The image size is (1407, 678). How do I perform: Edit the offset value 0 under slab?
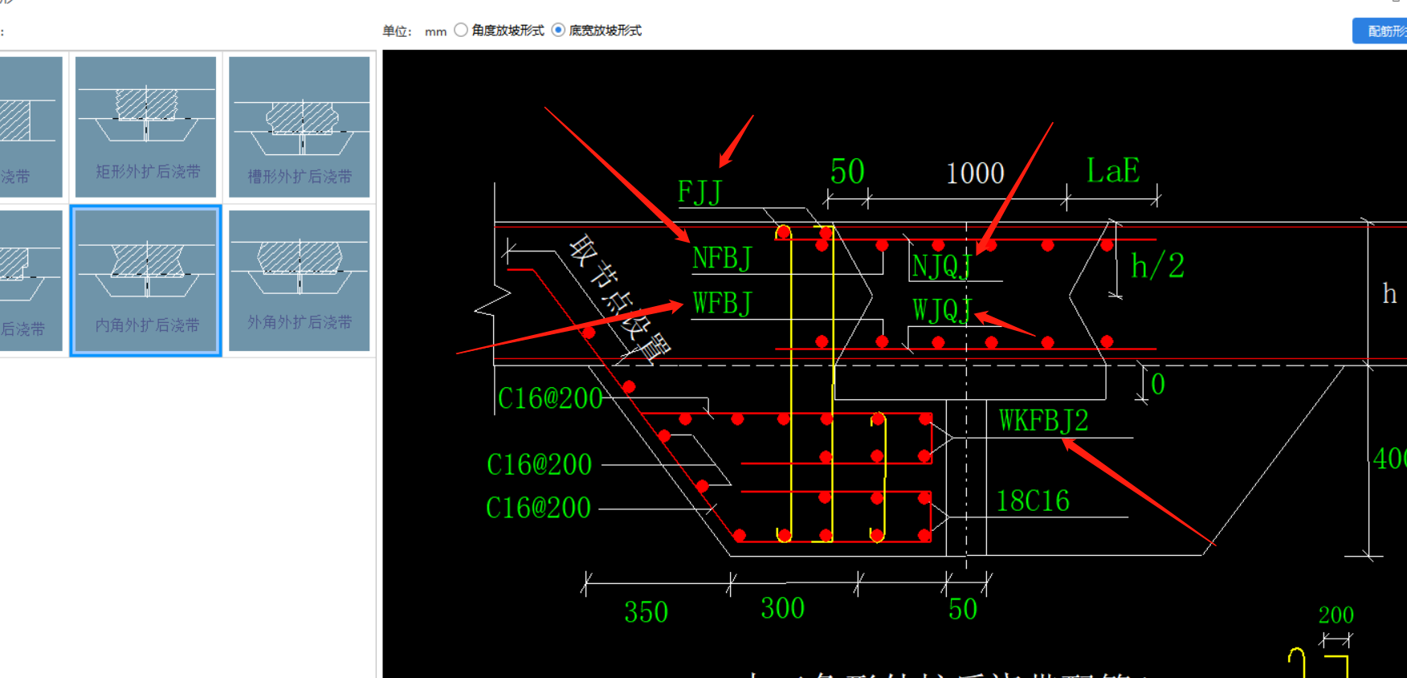coord(1158,384)
